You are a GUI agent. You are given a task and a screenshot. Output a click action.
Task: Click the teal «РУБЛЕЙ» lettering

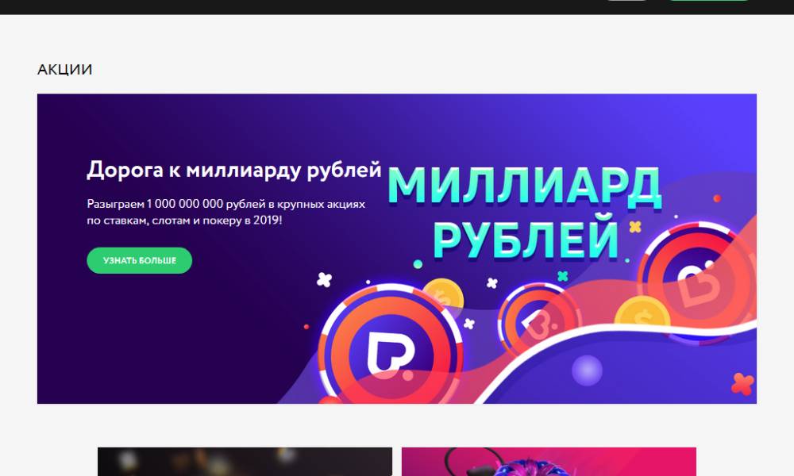pyautogui.click(x=526, y=236)
